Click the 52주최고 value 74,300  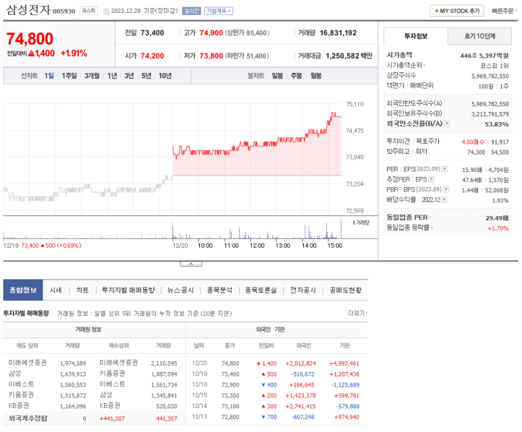coord(475,152)
